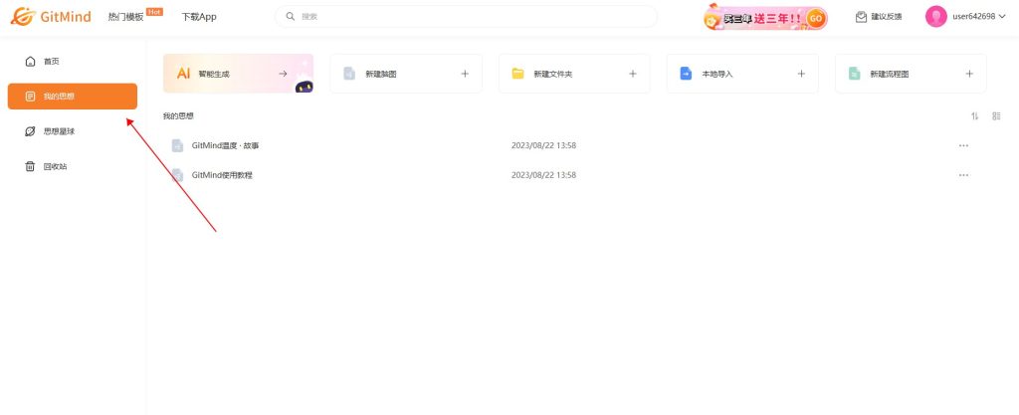Click the 我的思想 section heading

click(x=178, y=116)
